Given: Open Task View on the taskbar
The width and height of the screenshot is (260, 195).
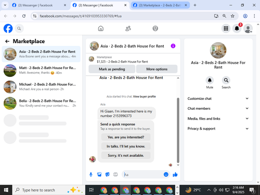Looking at the screenshot, I should point(92,190).
